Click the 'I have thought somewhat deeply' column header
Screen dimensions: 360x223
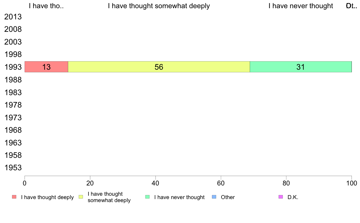click(x=159, y=6)
